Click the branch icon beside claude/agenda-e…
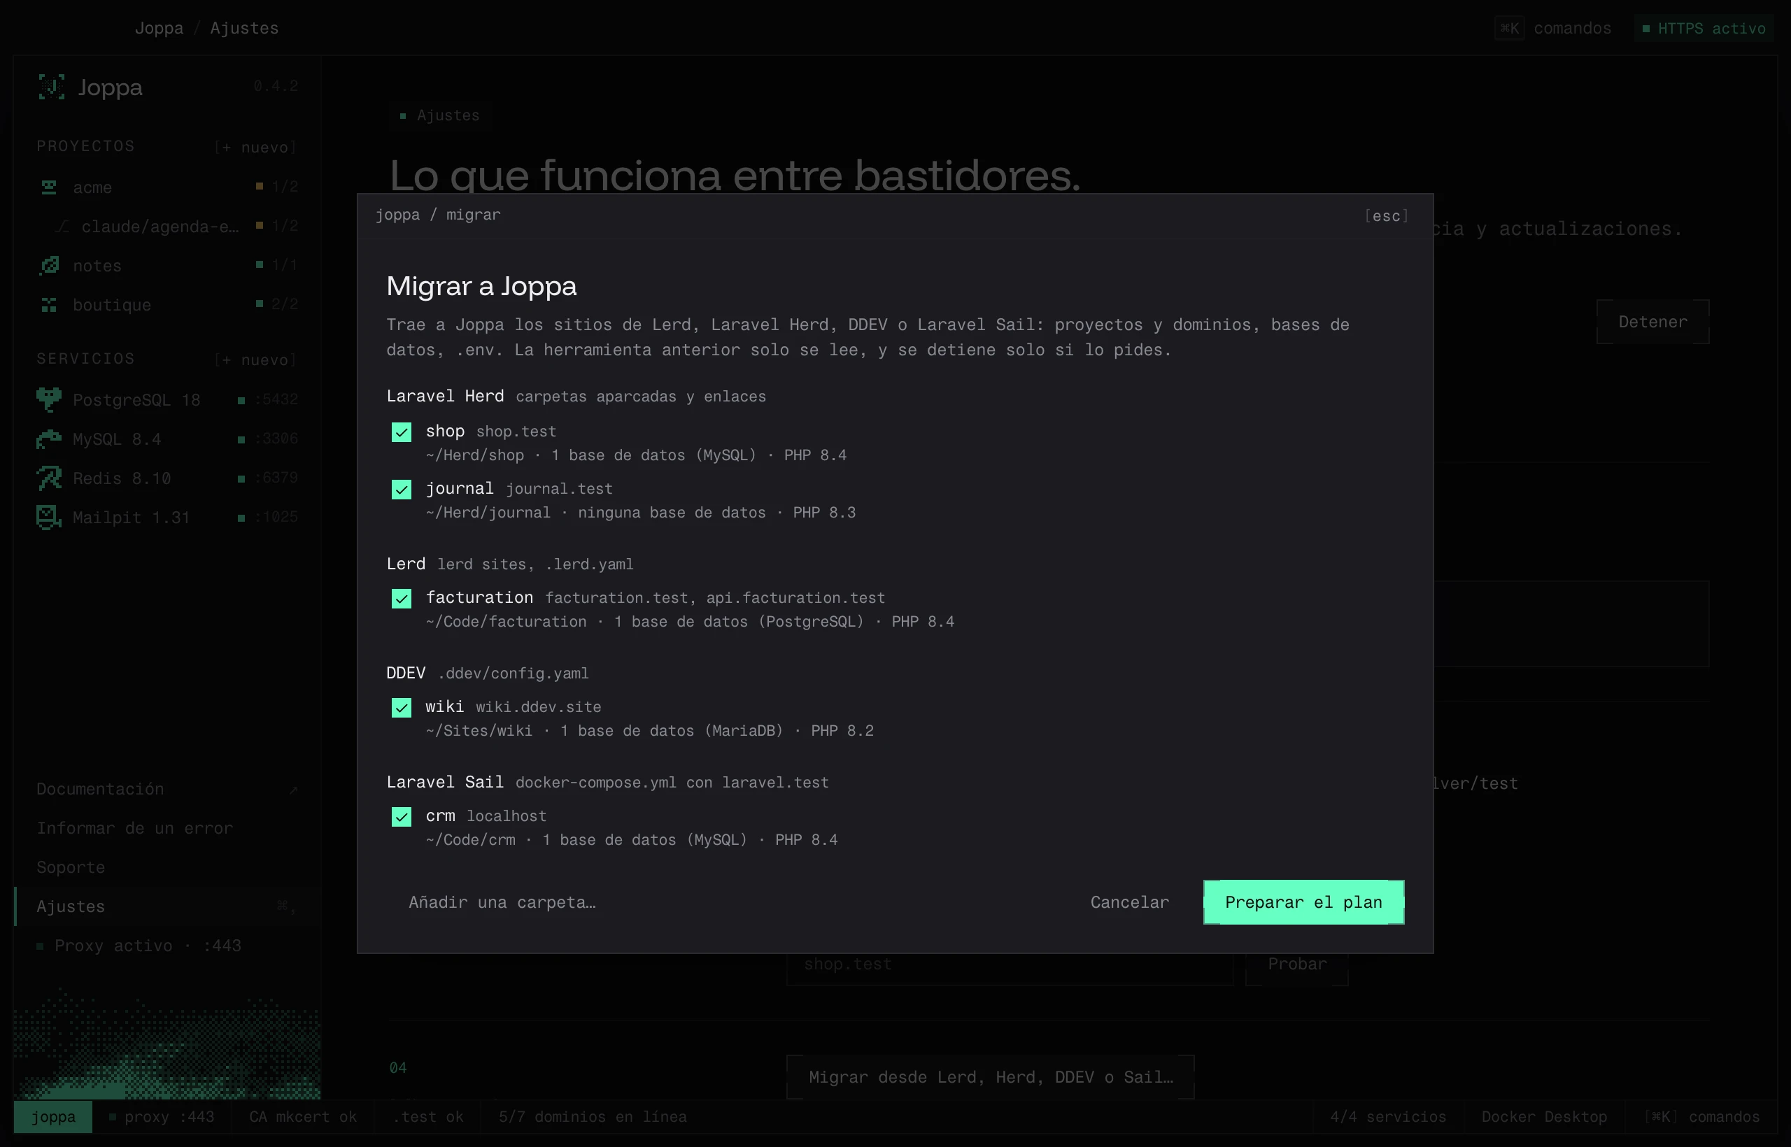The width and height of the screenshot is (1791, 1147). pyautogui.click(x=62, y=227)
